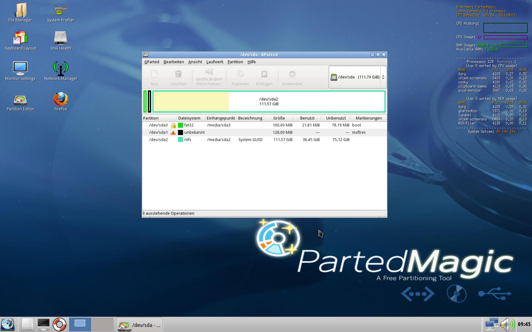Open the GParted window menu icon in titlebar
This screenshot has width=532, height=332.
tap(146, 54)
